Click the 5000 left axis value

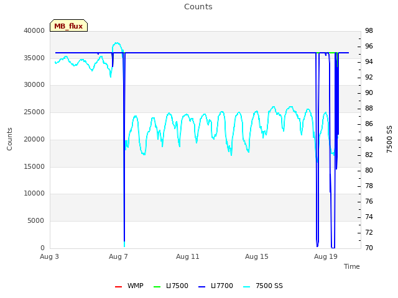36,221
